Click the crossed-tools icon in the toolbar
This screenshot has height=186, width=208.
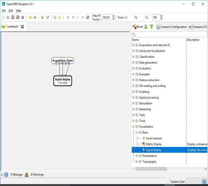(x=43, y=18)
